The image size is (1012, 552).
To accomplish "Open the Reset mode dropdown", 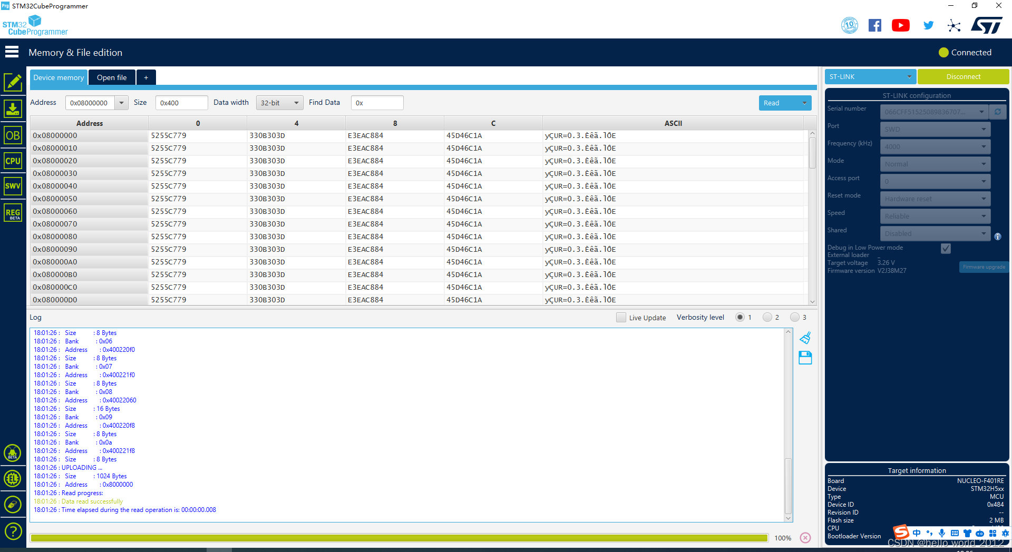I will 935,199.
